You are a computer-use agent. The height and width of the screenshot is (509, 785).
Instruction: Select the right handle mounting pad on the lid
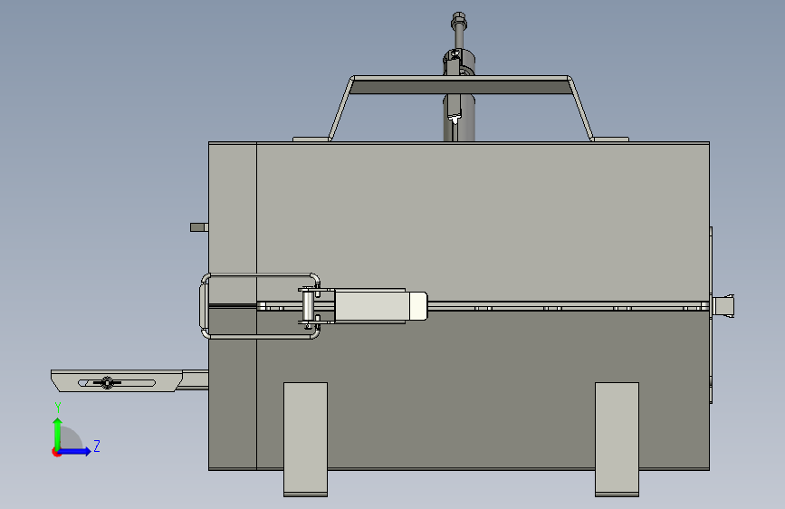coord(610,139)
